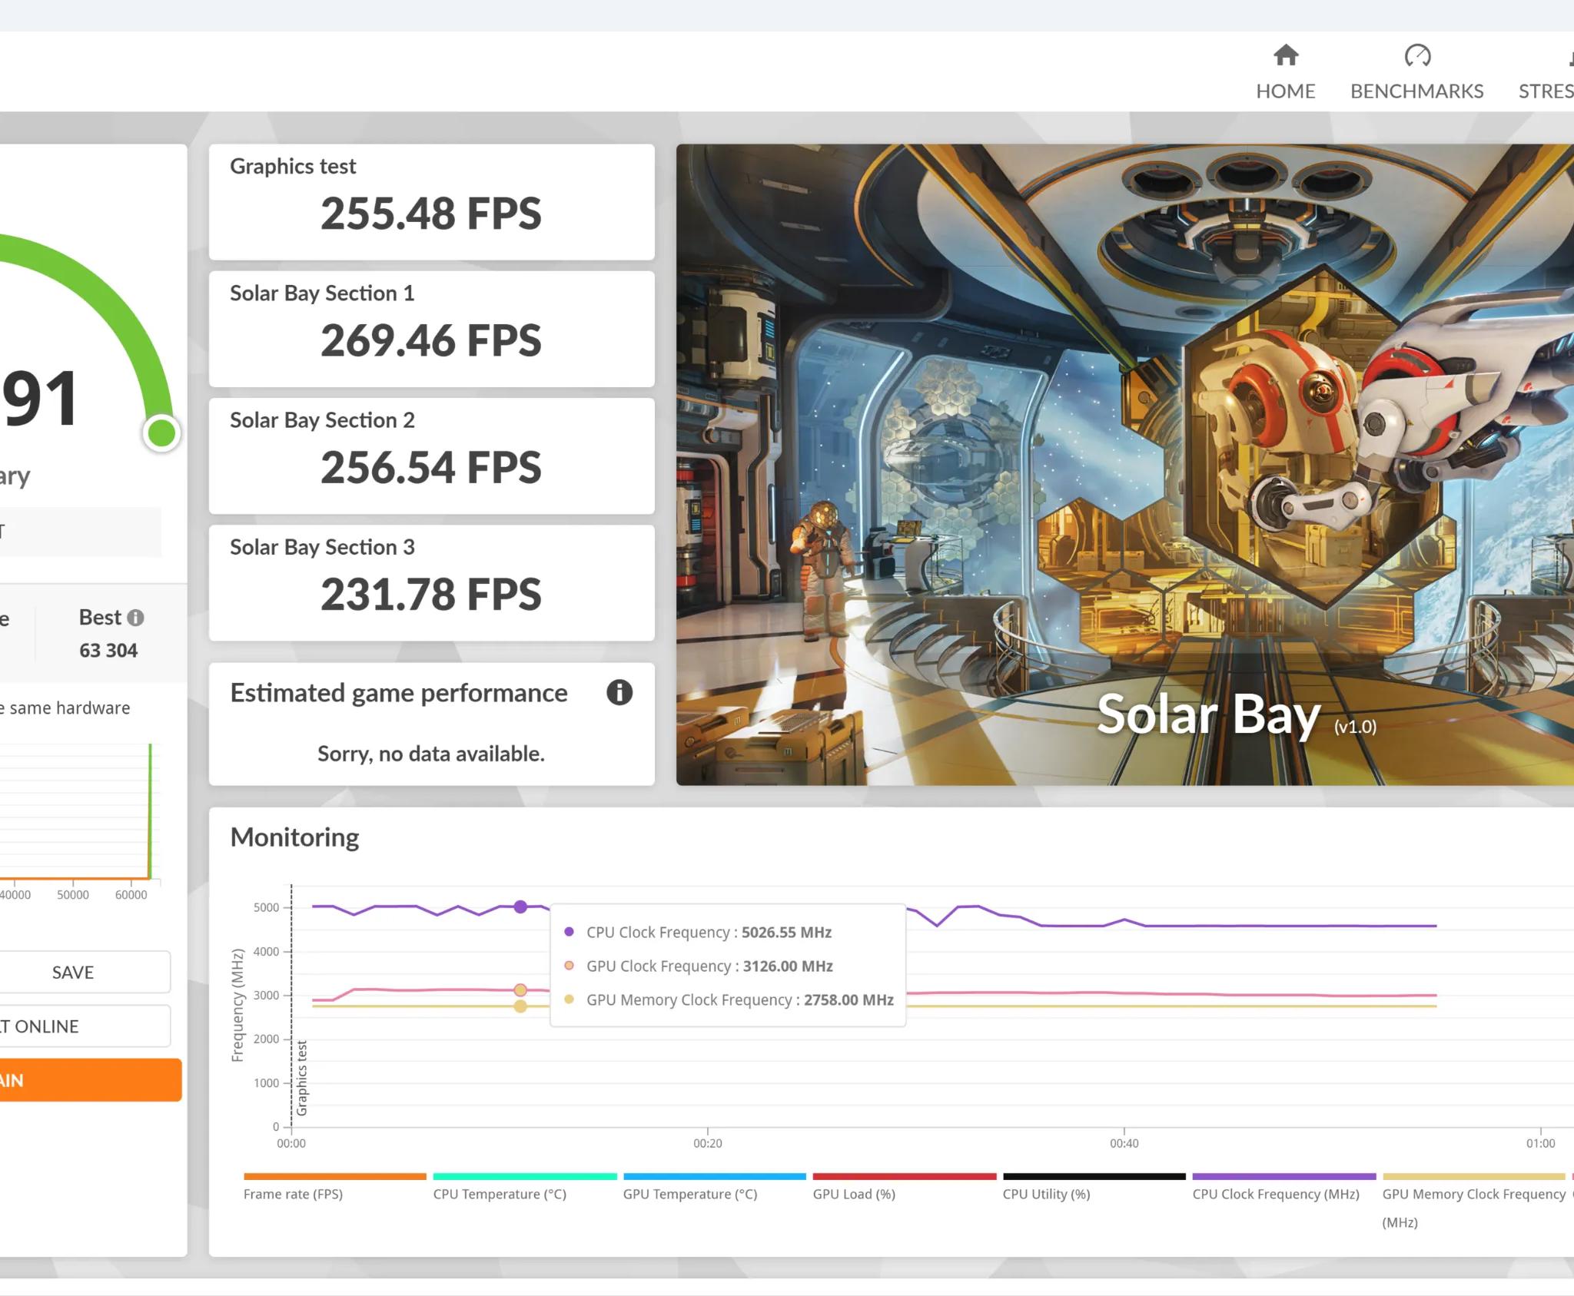
Task: Select Solar Bay Section 1 result
Action: pos(432,329)
